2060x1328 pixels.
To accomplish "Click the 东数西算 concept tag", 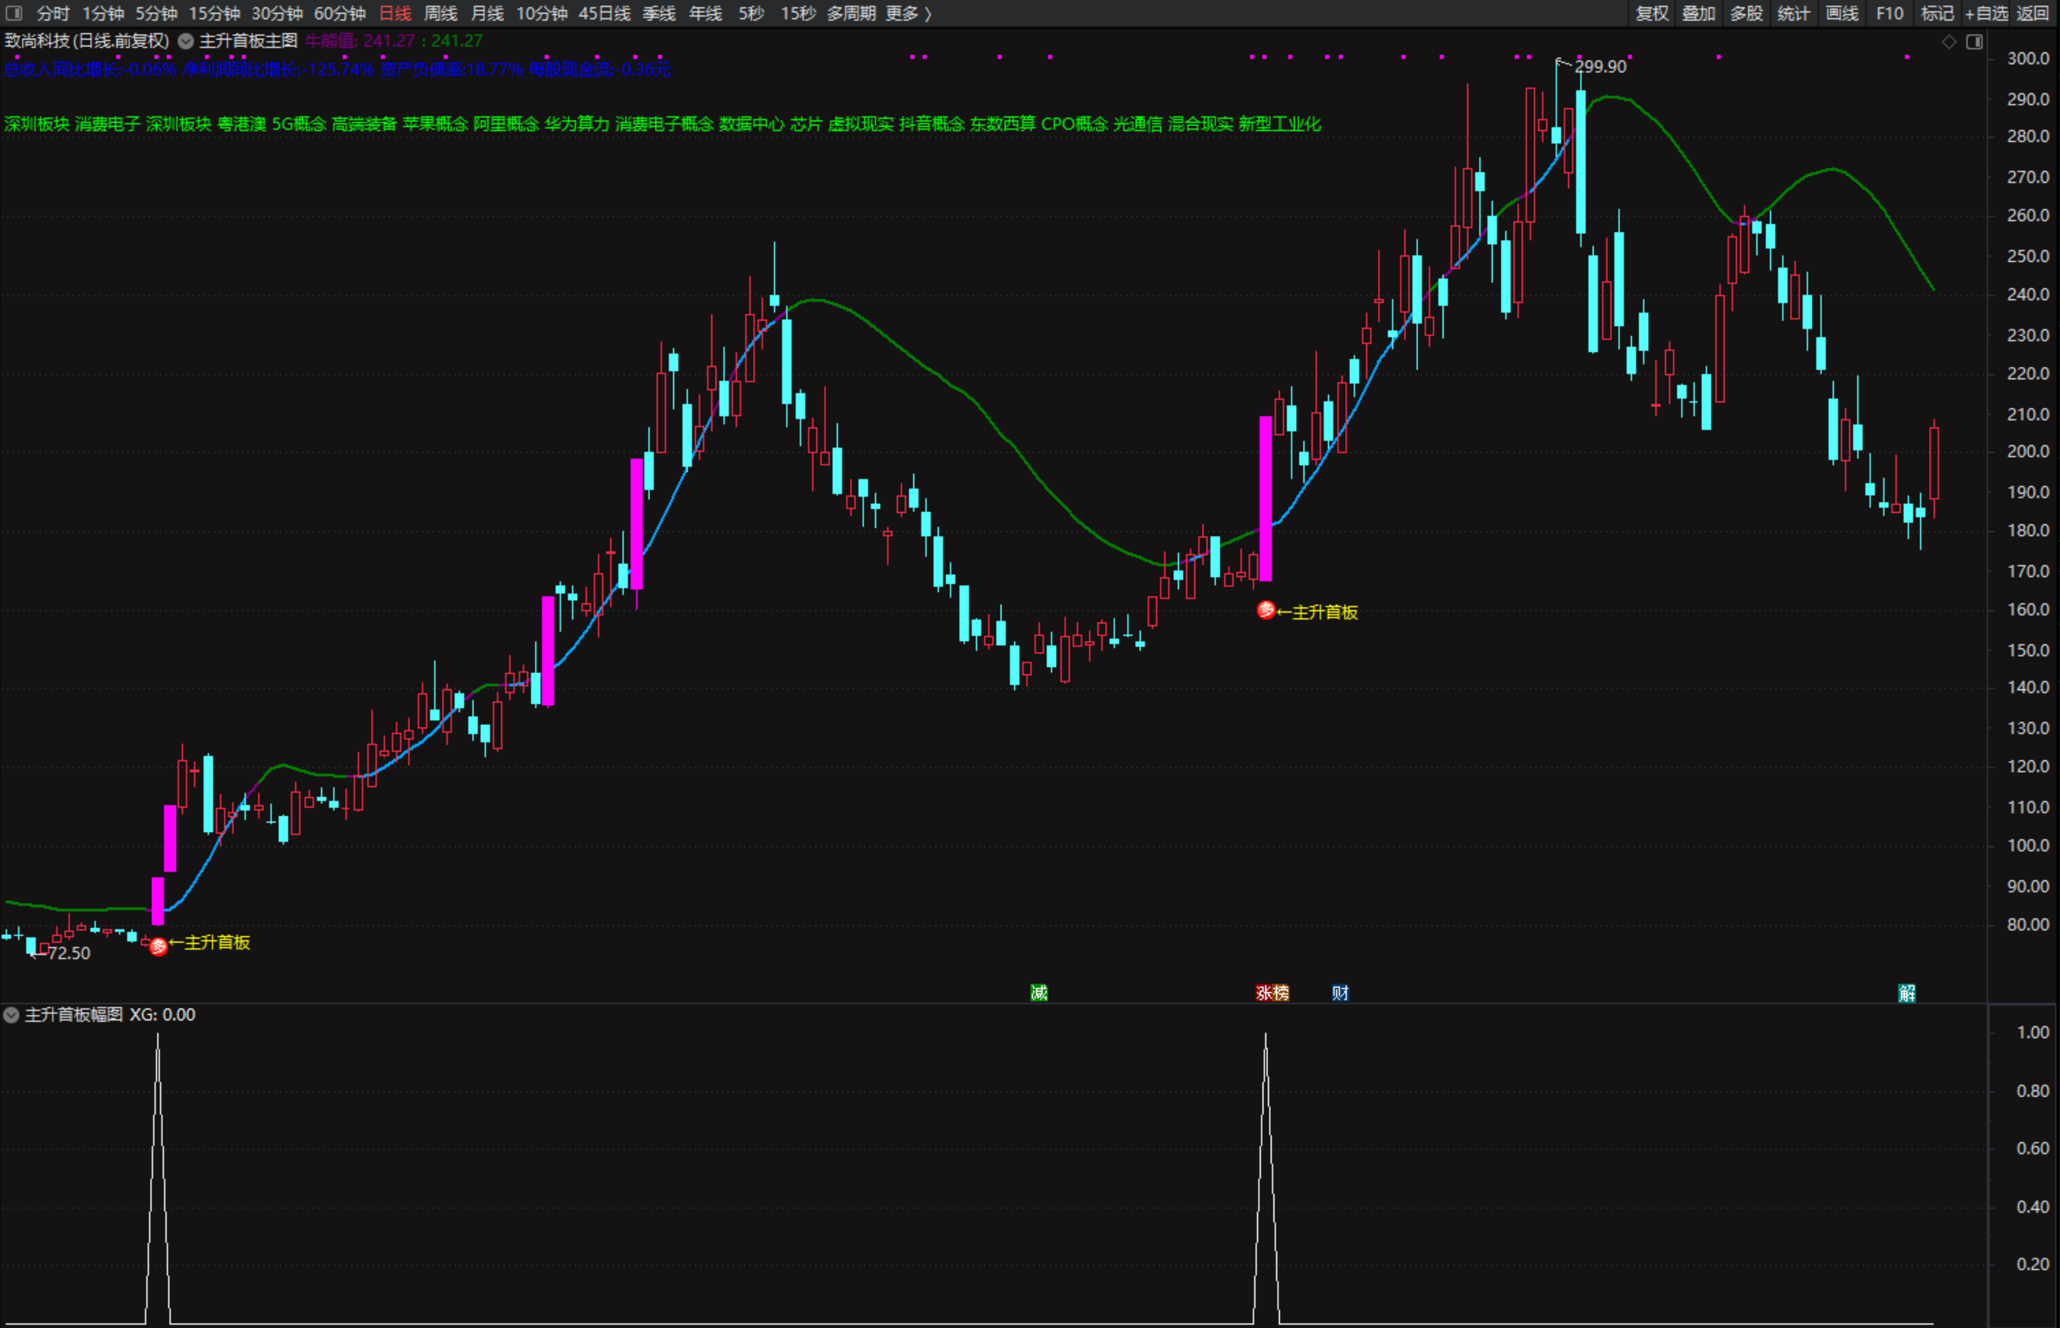I will tap(1003, 123).
